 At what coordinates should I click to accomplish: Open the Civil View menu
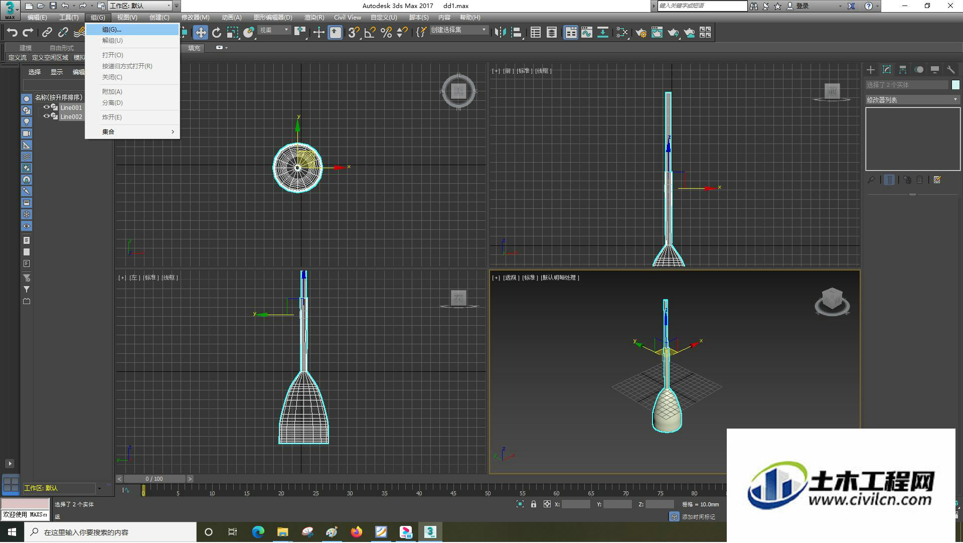(x=348, y=18)
